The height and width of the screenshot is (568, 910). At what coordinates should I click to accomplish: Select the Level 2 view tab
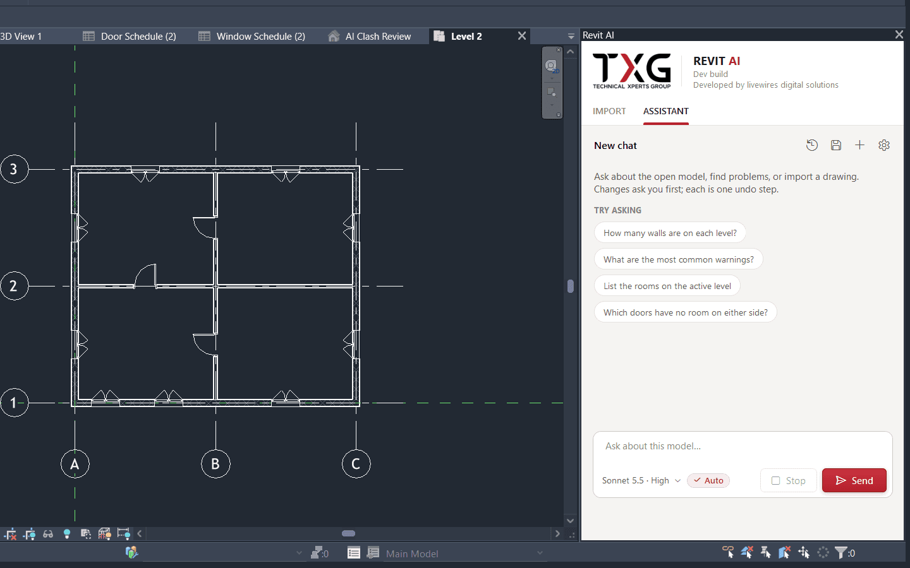coord(466,37)
